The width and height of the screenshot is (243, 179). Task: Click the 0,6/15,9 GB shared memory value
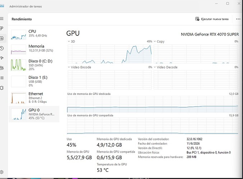[109, 158]
